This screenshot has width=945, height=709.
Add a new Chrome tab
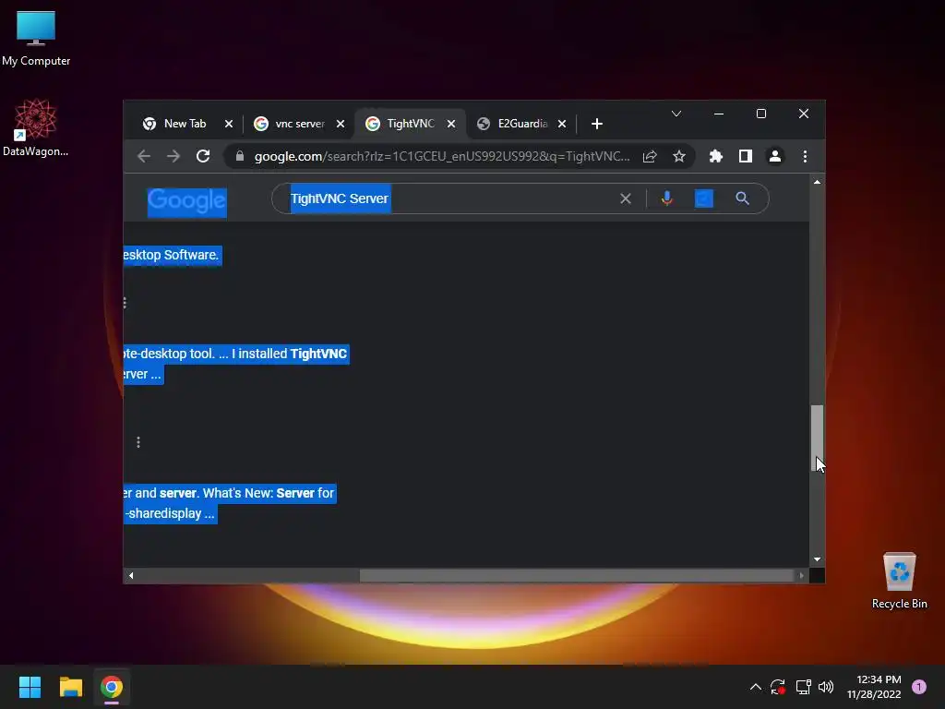pos(597,124)
